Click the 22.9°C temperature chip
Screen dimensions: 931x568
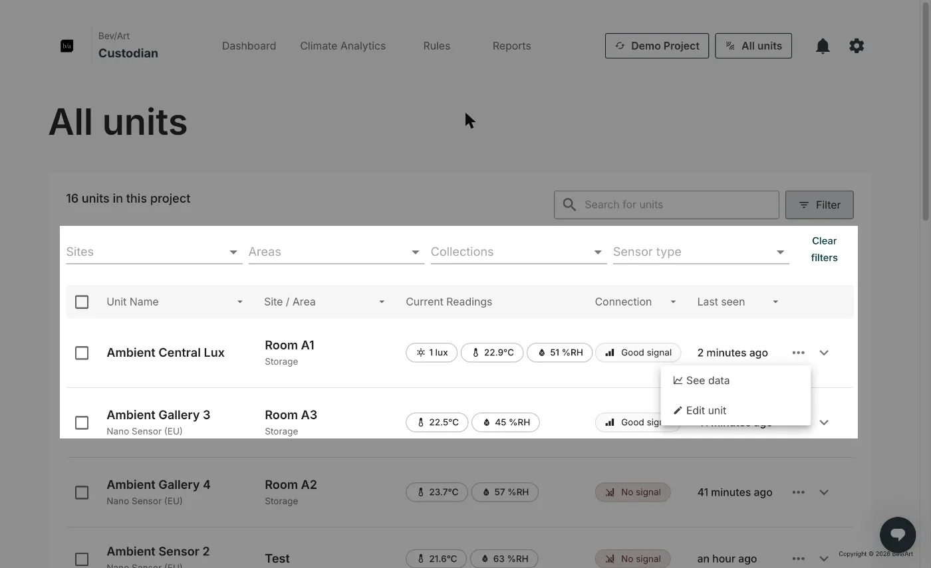tap(492, 353)
